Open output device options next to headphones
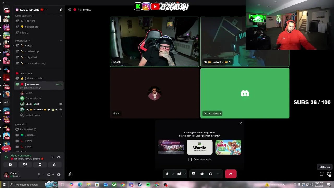 click(53, 175)
